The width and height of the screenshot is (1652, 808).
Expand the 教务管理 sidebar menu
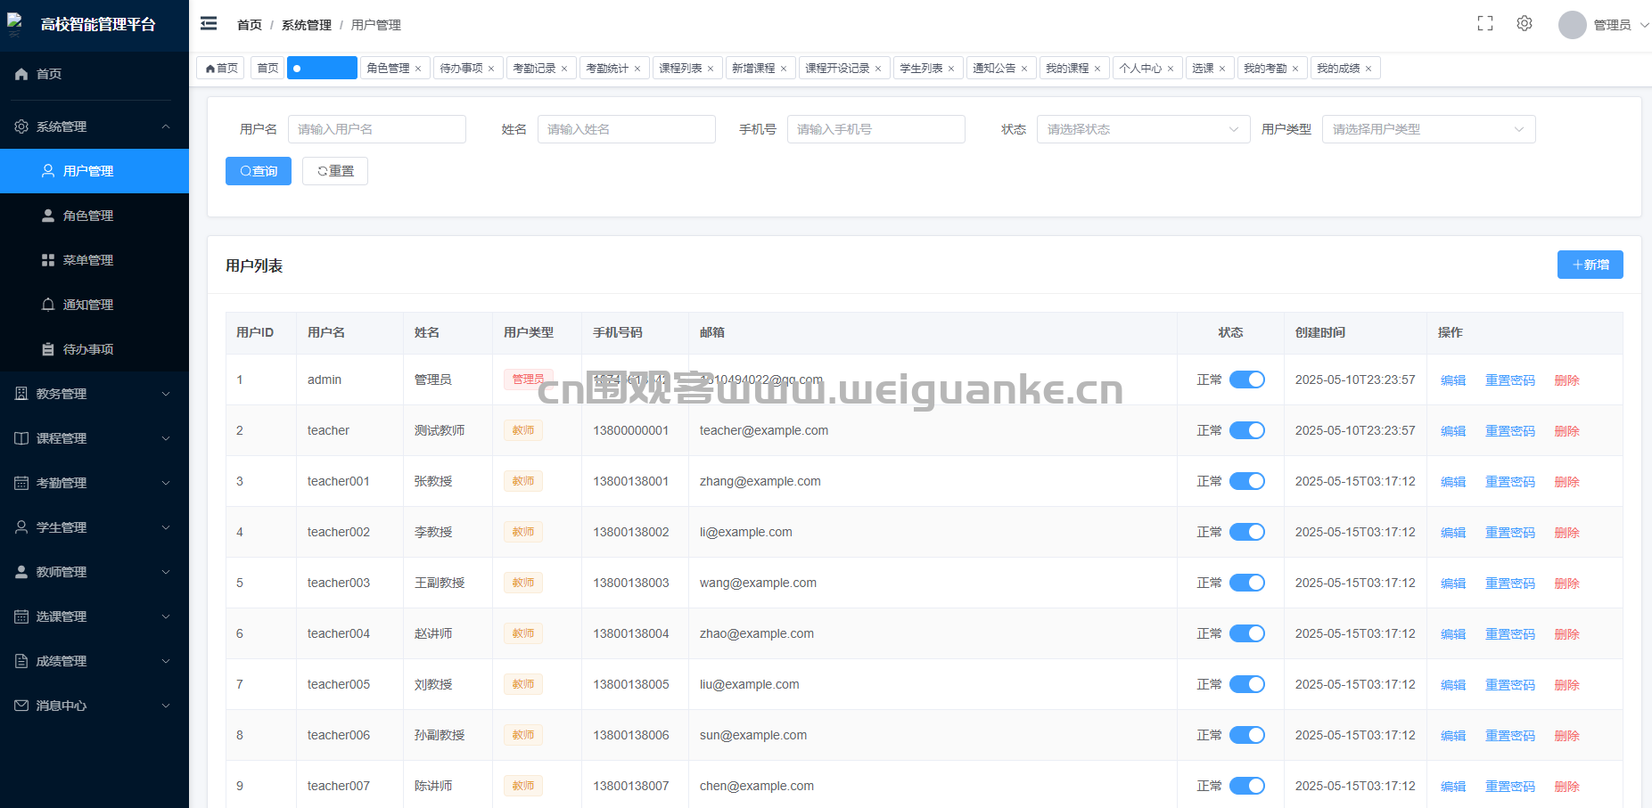(94, 394)
